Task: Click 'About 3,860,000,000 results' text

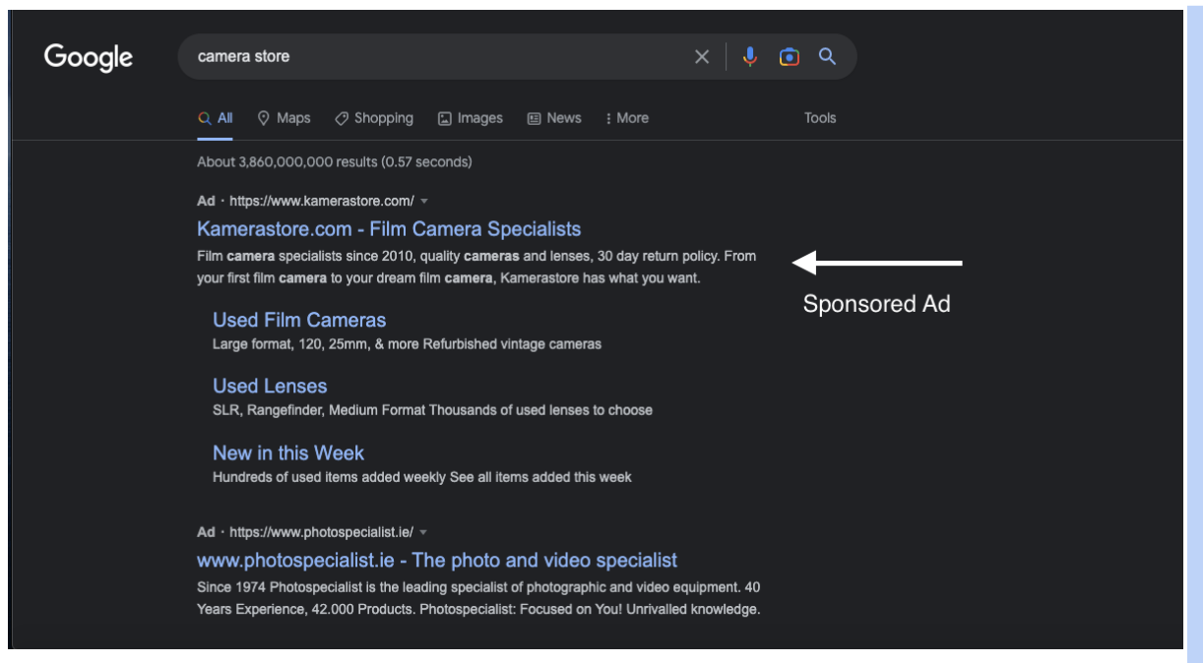Action: pos(335,161)
